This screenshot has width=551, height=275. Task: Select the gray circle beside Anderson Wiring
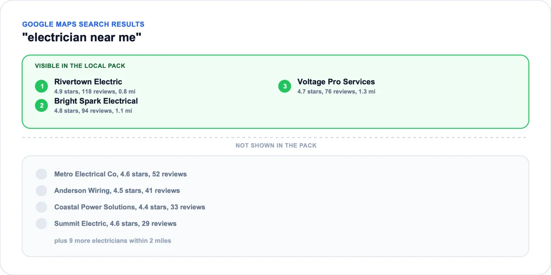42,191
